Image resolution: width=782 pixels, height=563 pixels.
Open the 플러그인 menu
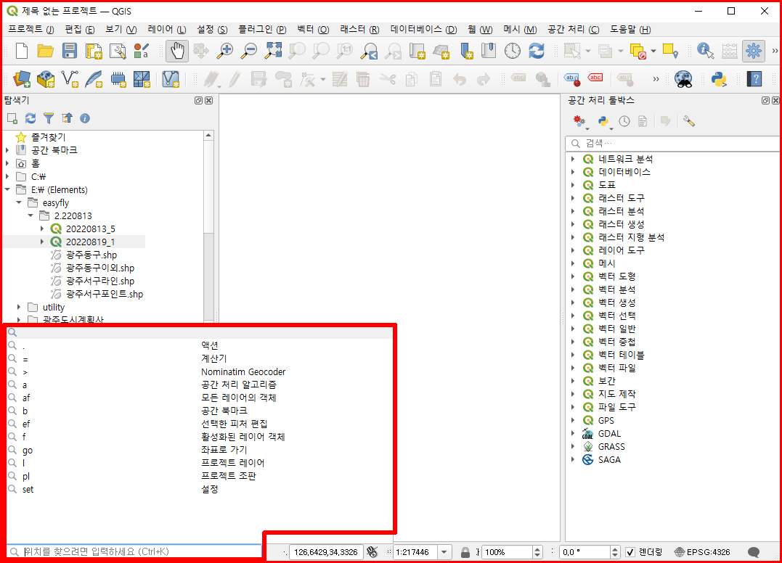tap(262, 30)
